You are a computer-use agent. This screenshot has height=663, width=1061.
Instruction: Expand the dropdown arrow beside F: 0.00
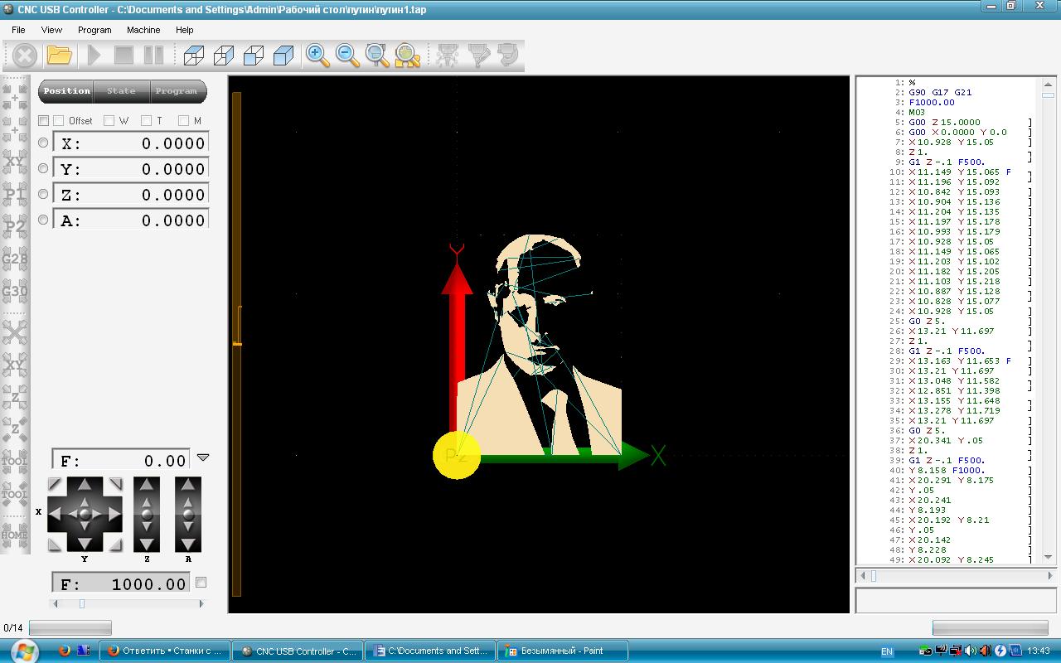pos(202,457)
